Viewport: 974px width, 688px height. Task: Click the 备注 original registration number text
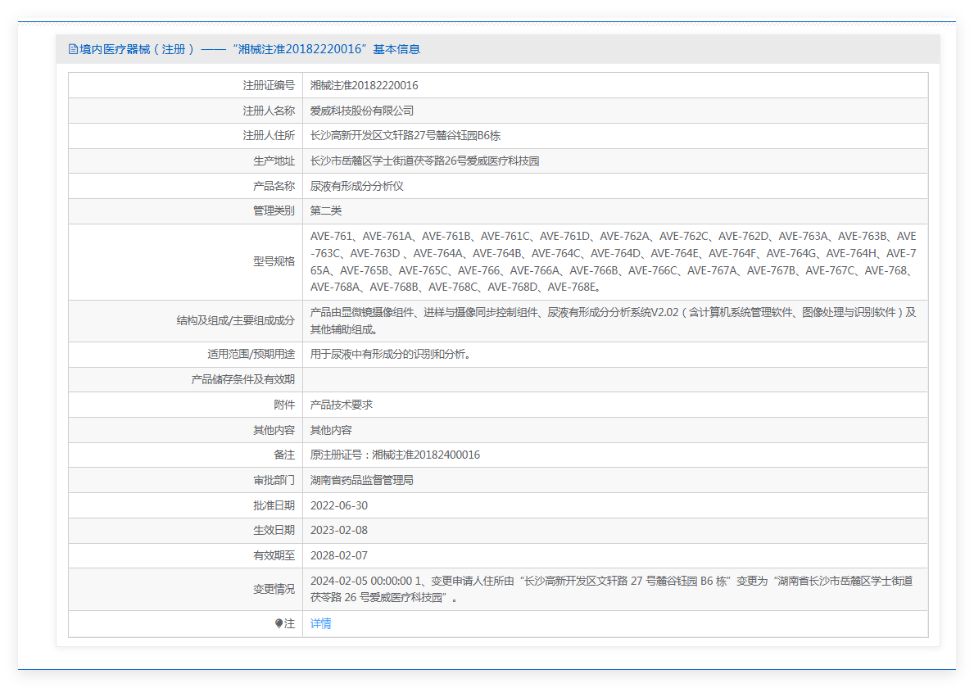tap(395, 455)
